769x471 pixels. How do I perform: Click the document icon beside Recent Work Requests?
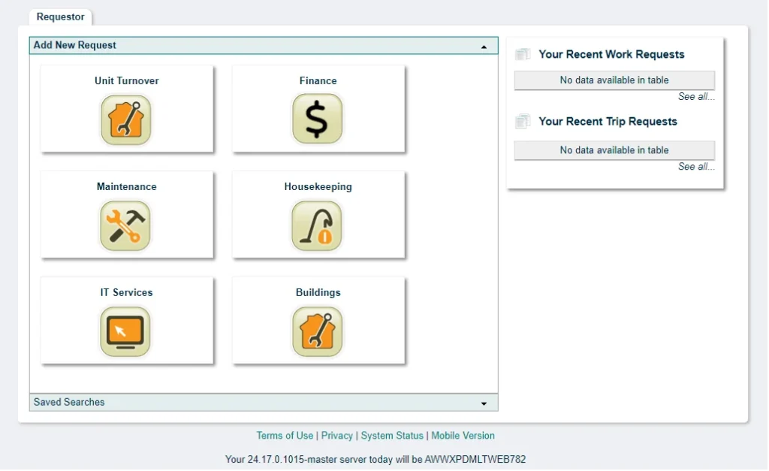coord(523,55)
